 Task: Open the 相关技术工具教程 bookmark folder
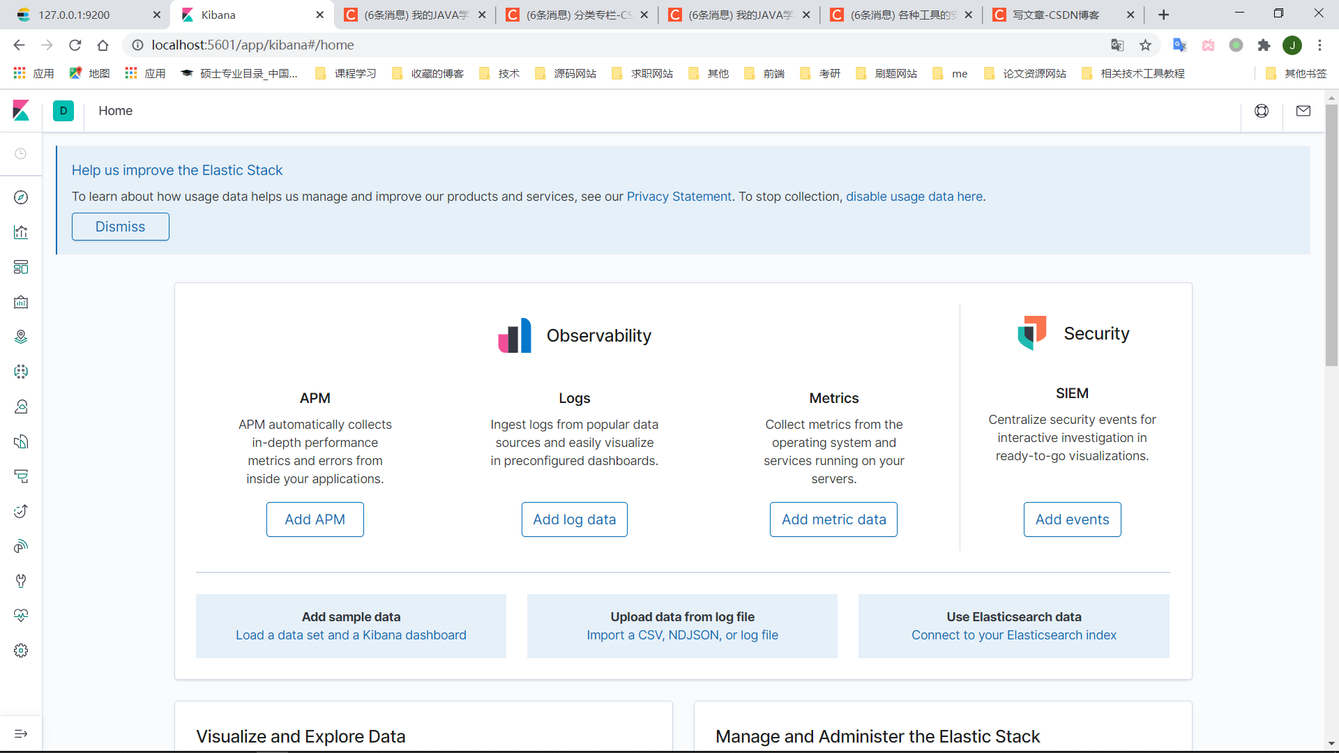(x=1133, y=74)
